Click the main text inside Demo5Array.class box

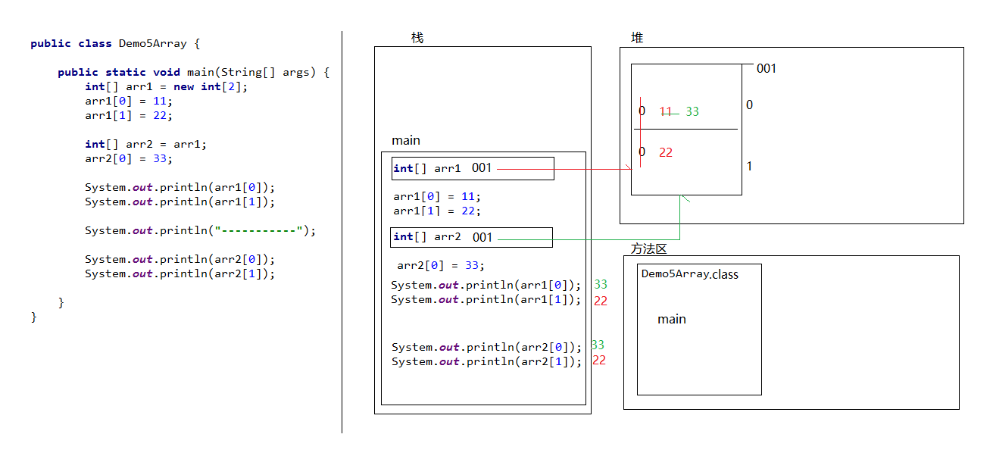click(x=671, y=319)
